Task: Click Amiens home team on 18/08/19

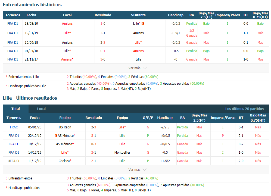Action: [x=67, y=23]
